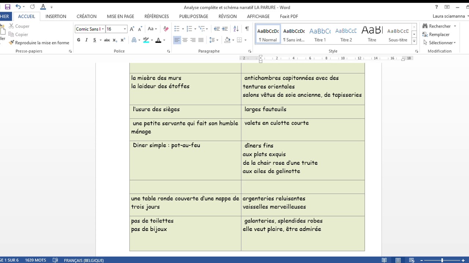
Task: Justify the paragraph text
Action: pyautogui.click(x=201, y=40)
